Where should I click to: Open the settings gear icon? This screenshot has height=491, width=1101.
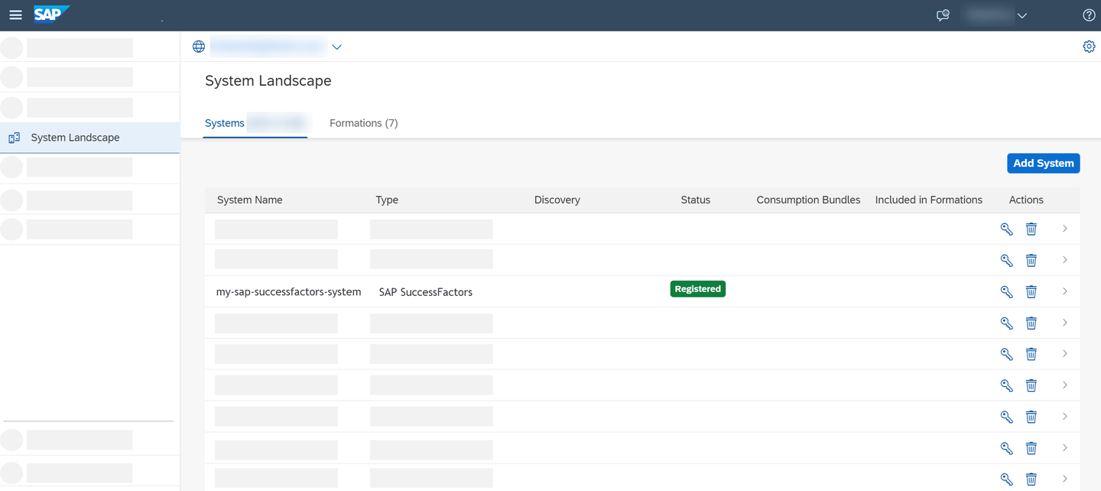coord(1089,47)
